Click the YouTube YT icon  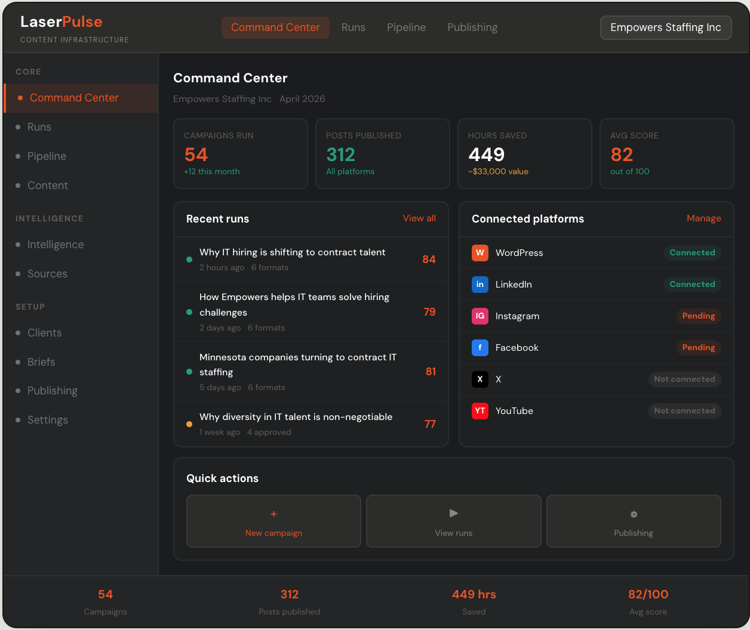tap(479, 411)
